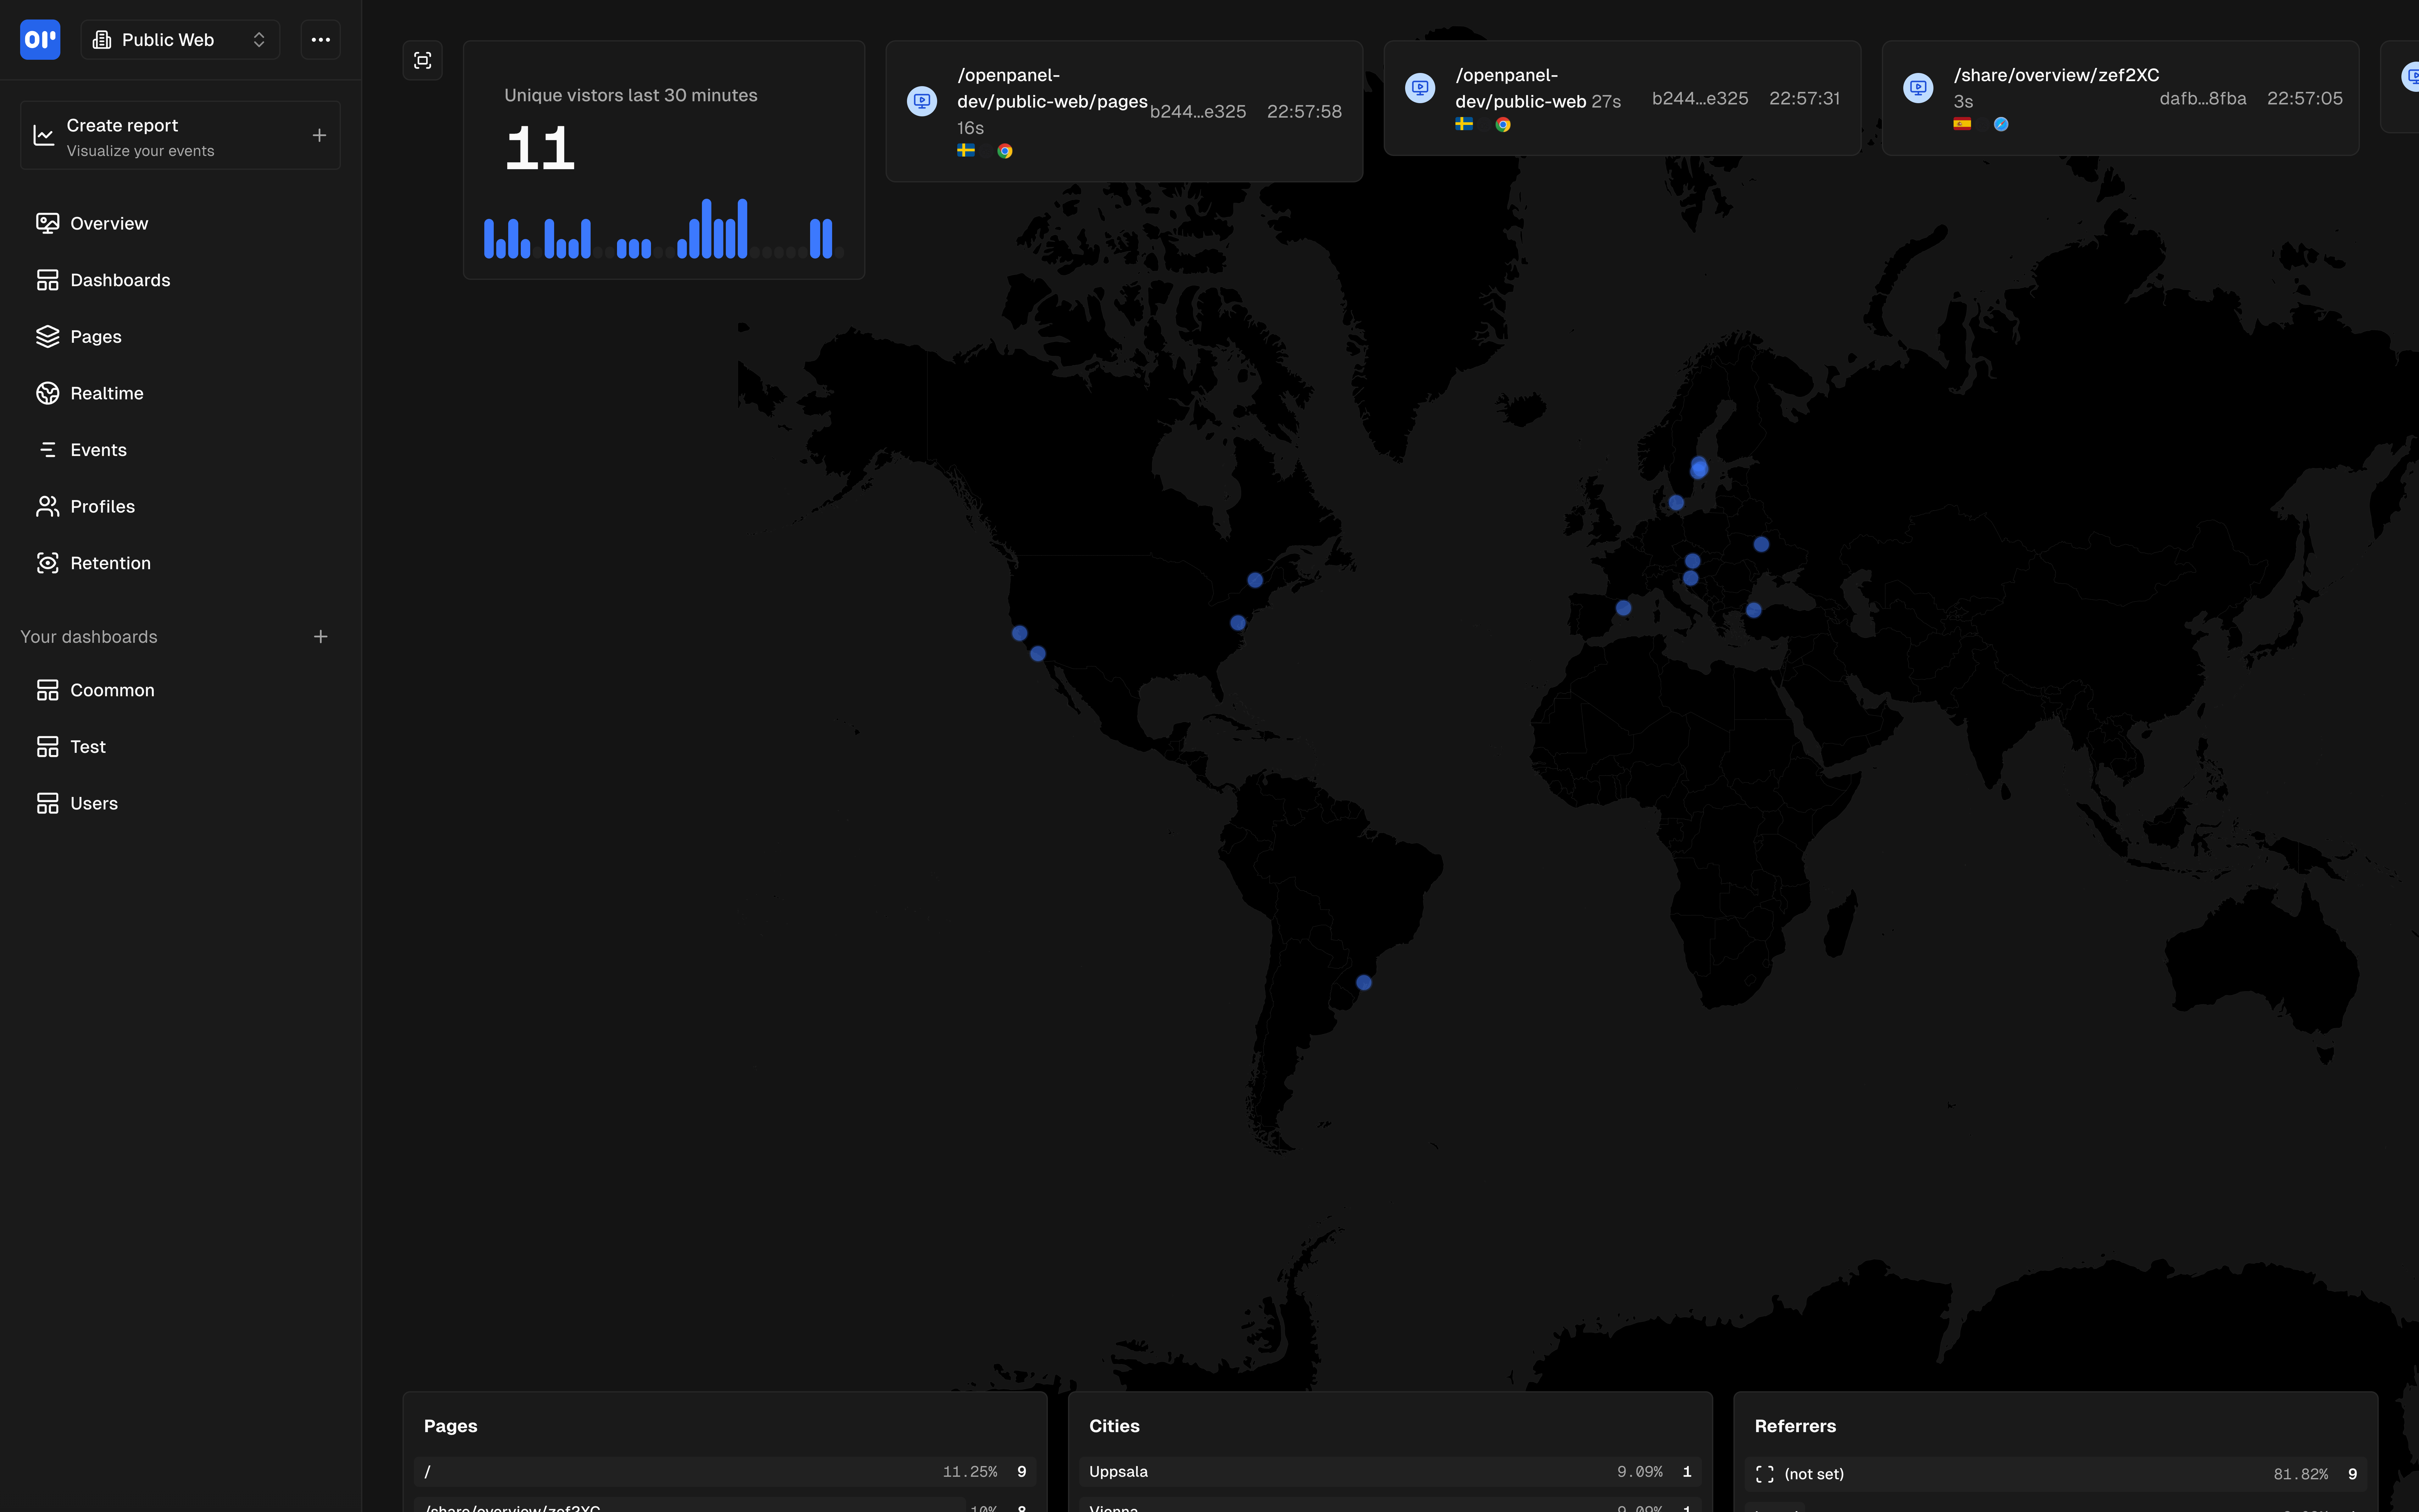
Task: Open the three-dot options menu next to Public Web
Action: [x=320, y=40]
